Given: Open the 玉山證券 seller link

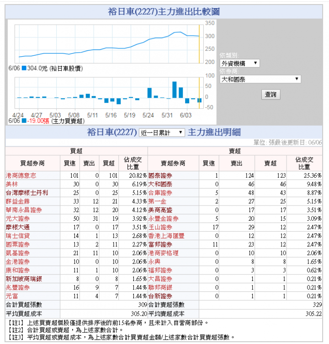Looking at the screenshot, I should 160,227.
